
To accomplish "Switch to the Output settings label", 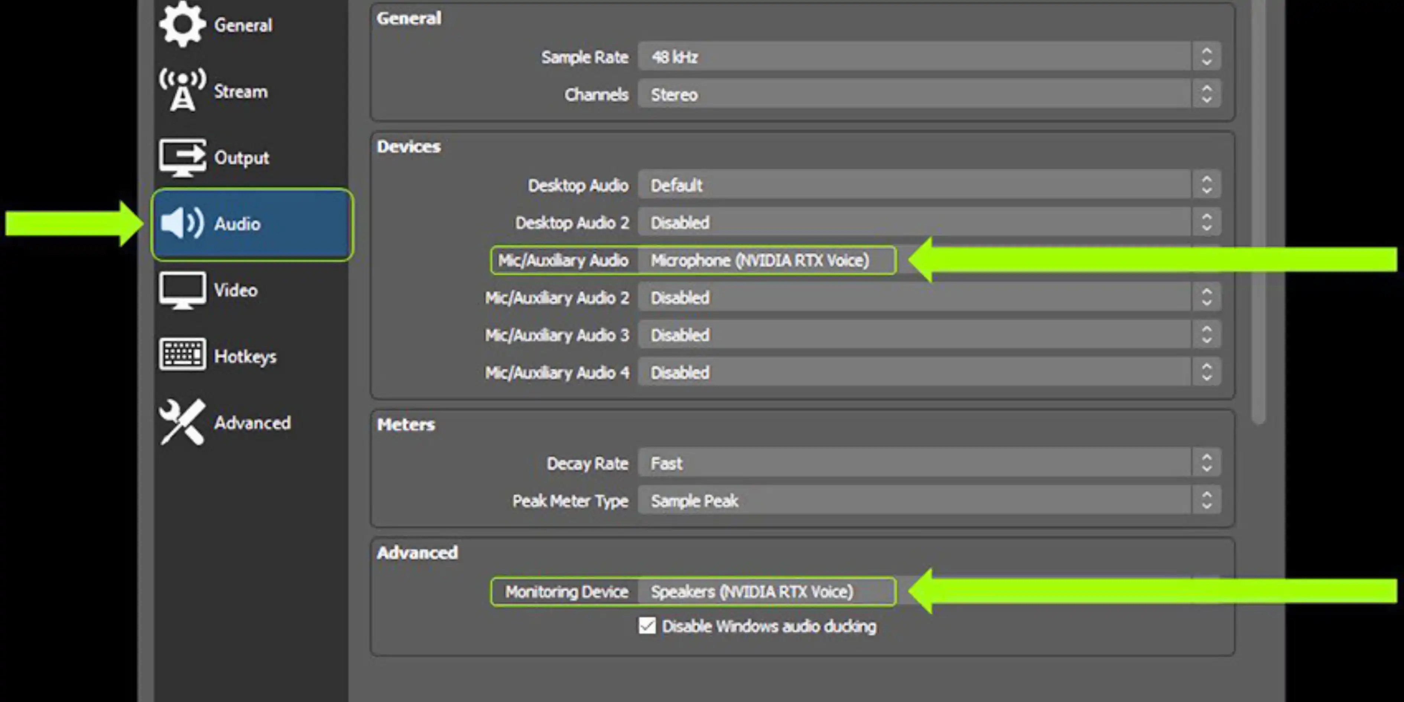I will click(242, 158).
